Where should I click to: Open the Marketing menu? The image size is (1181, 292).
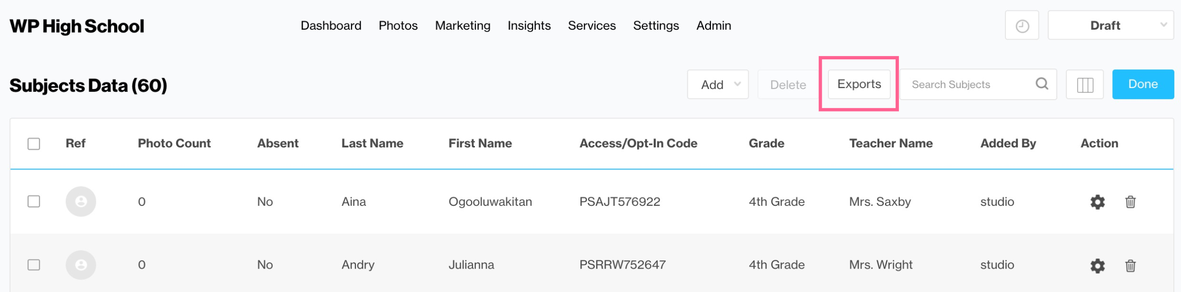[462, 25]
